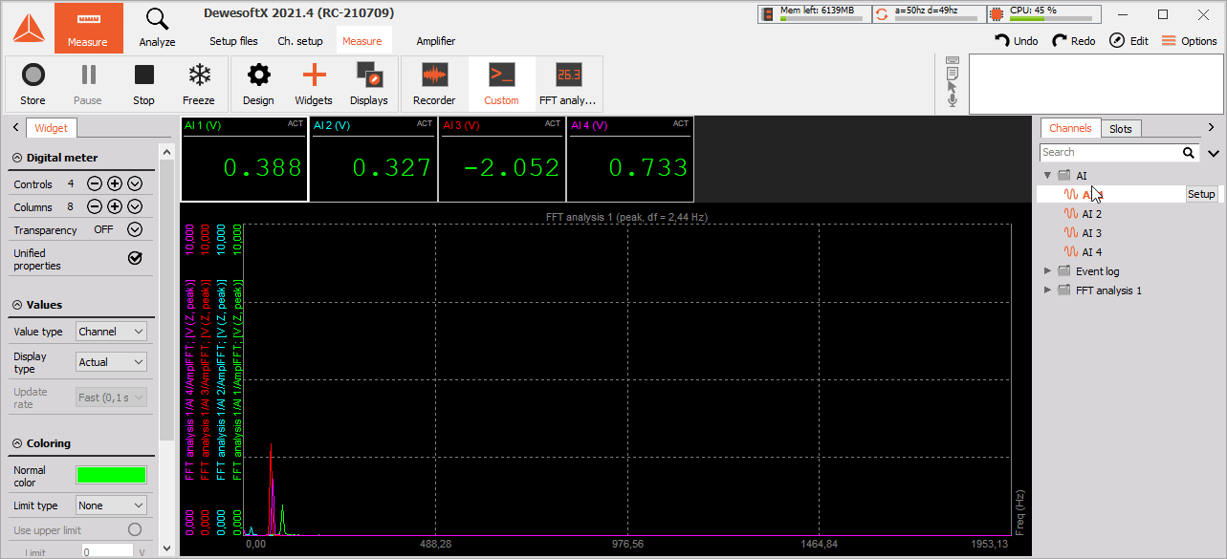The height and width of the screenshot is (559, 1227).
Task: Click Edit
Action: click(1128, 41)
